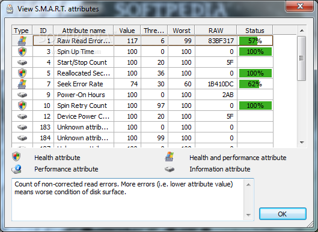
Task: Click the Health and performance legend icon
Action: tap(170, 156)
